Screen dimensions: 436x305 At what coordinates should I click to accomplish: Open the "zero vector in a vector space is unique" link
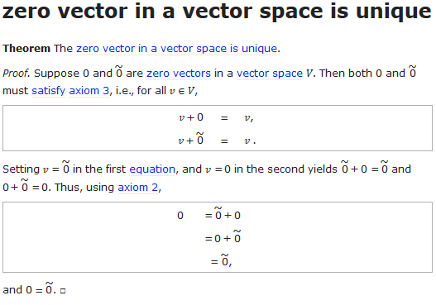(176, 49)
